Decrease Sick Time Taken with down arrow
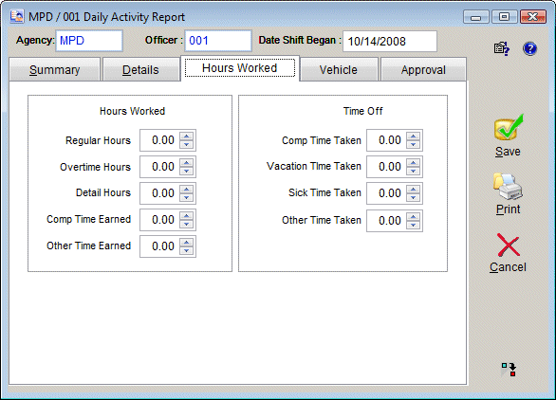Image resolution: width=556 pixels, height=400 pixels. pyautogui.click(x=413, y=197)
